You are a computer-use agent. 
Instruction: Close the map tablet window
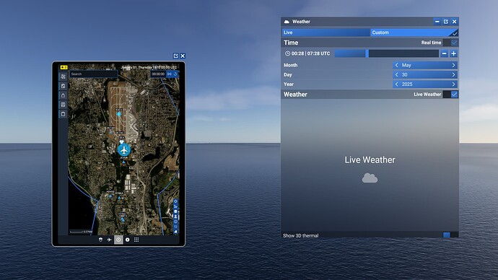(183, 56)
